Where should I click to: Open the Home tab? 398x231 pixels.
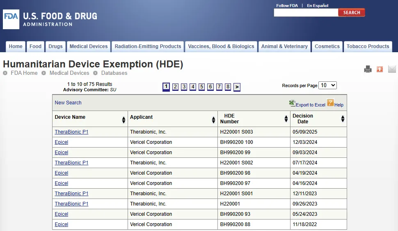16,46
